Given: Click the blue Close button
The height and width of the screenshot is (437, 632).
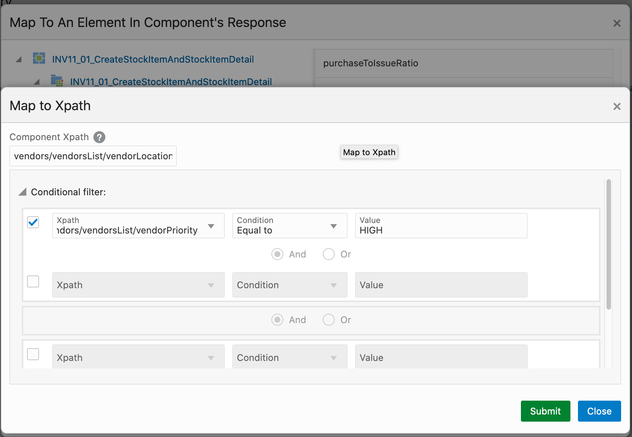Looking at the screenshot, I should pyautogui.click(x=599, y=411).
